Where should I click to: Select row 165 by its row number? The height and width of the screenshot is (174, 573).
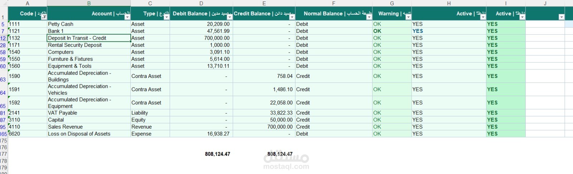click(x=3, y=134)
